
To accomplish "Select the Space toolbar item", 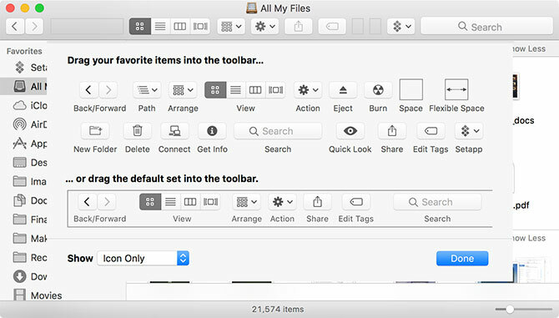I will [411, 89].
